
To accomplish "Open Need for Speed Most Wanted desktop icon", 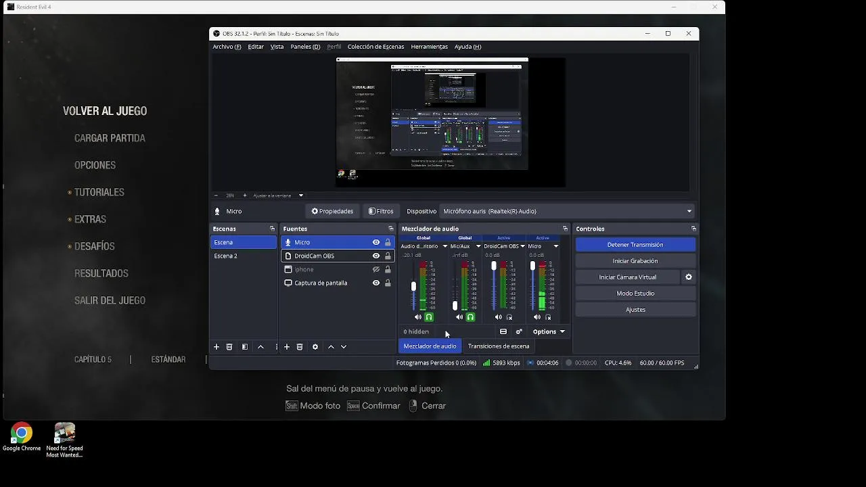I will (x=64, y=440).
